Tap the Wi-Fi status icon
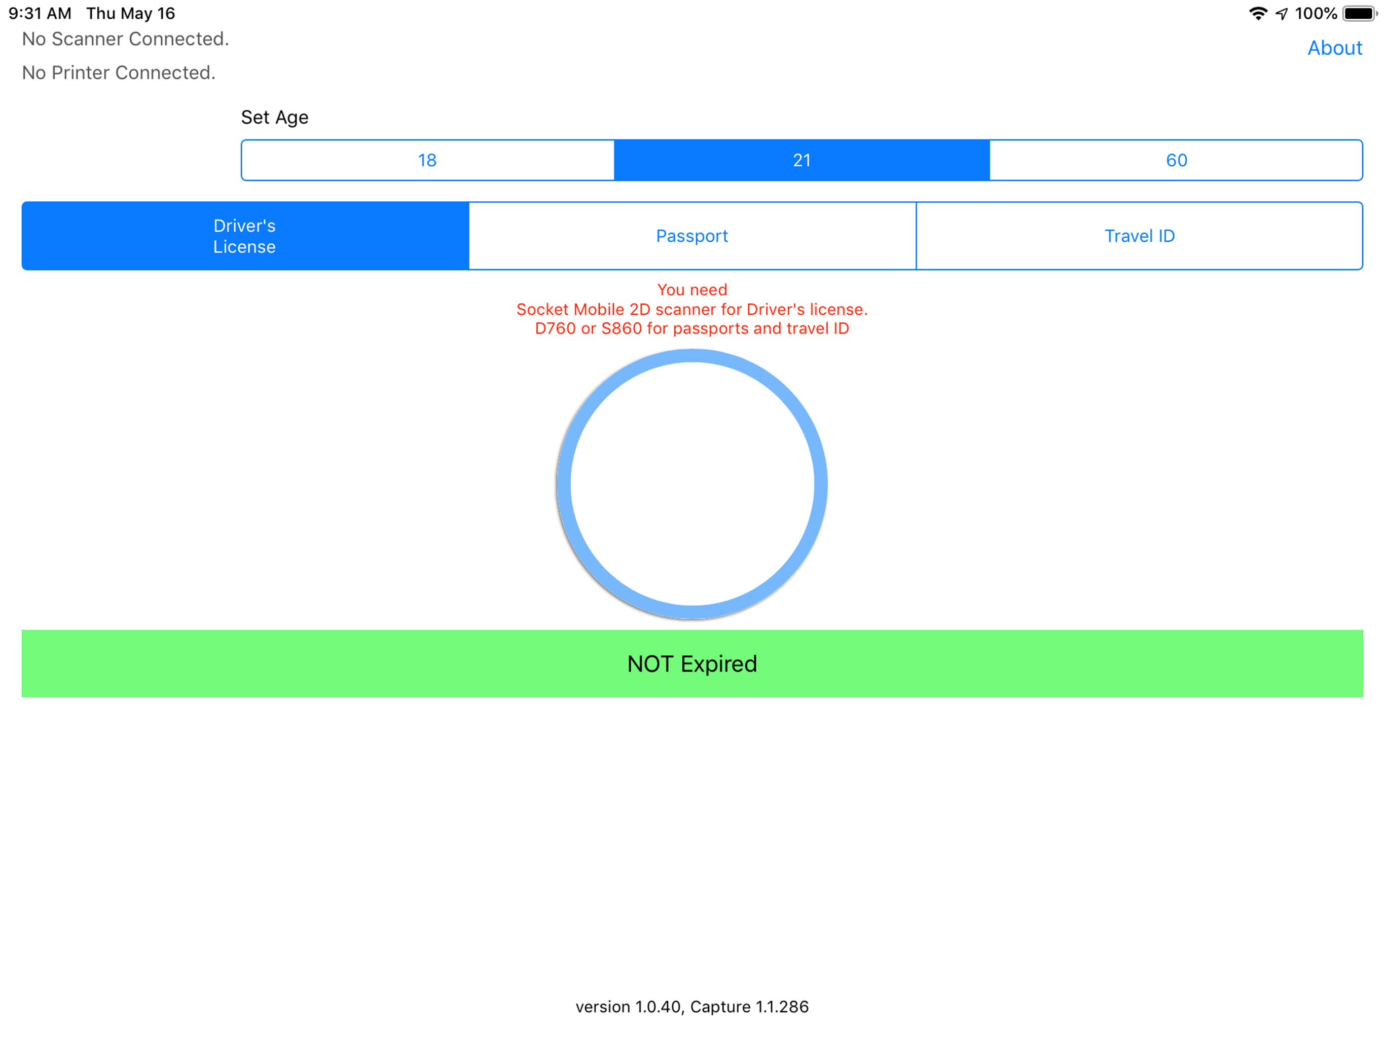This screenshot has height=1038, width=1385. click(x=1258, y=14)
